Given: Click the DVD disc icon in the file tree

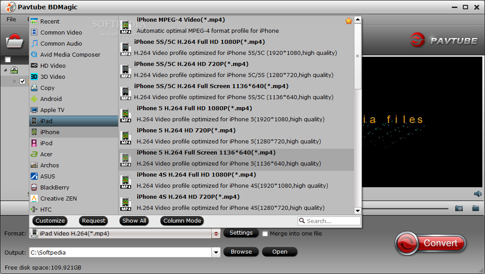Looking at the screenshot, I should [14, 70].
